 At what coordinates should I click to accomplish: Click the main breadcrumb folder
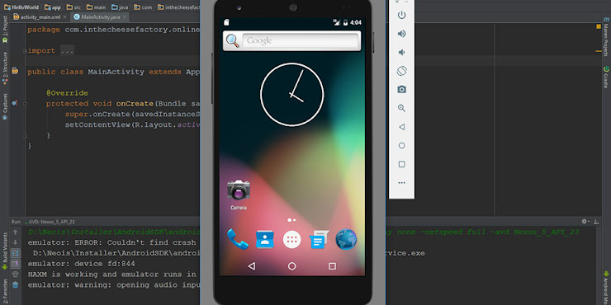[x=96, y=7]
